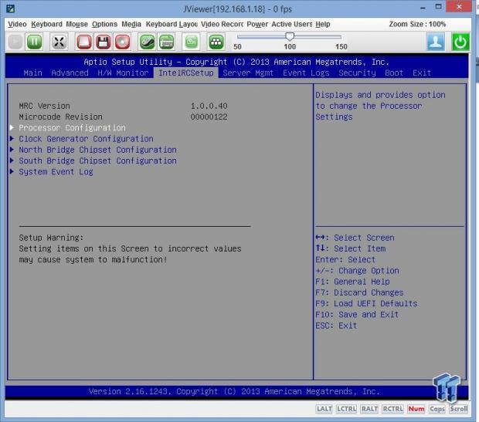The height and width of the screenshot is (422, 479).
Task: Open the Media menu
Action: [x=131, y=24]
